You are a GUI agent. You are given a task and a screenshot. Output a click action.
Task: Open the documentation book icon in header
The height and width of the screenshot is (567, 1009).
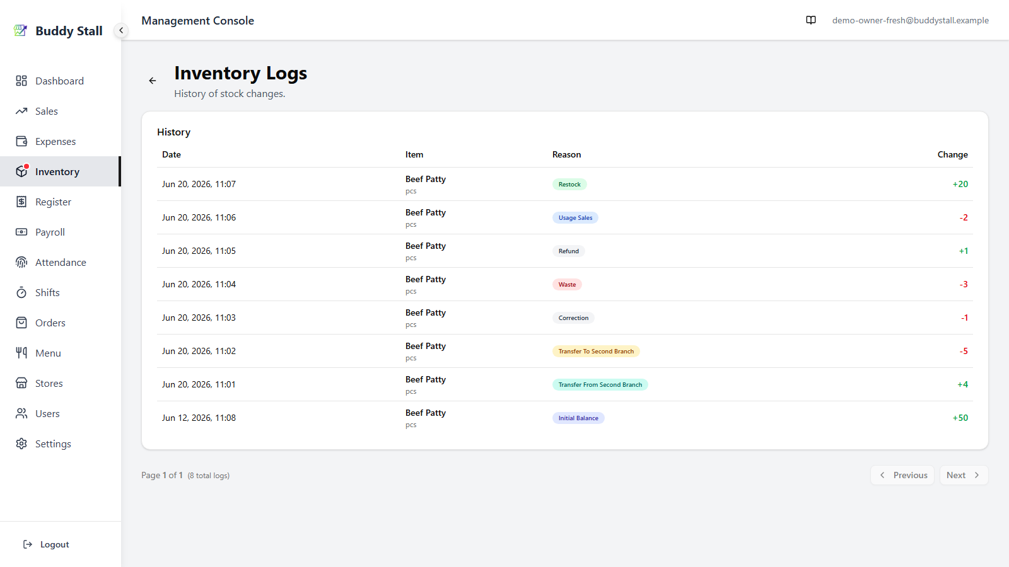(x=811, y=20)
